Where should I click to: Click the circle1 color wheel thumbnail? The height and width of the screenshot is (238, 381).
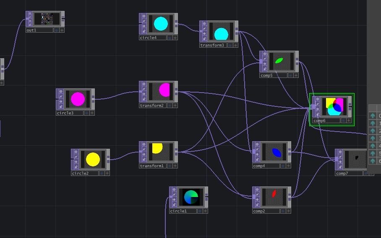pyautogui.click(x=191, y=197)
